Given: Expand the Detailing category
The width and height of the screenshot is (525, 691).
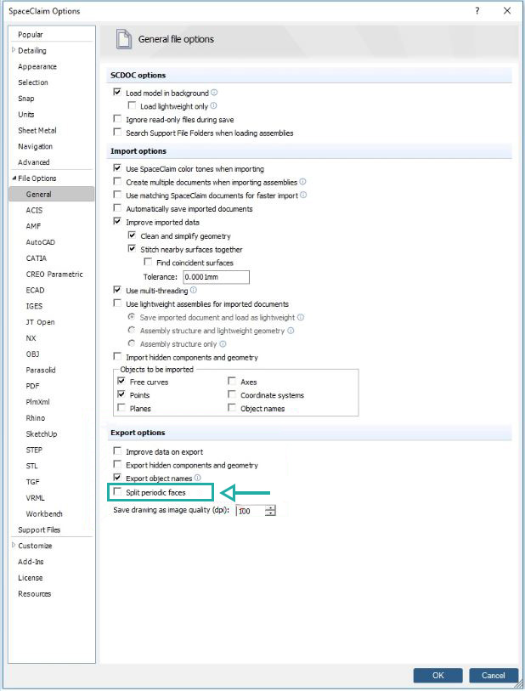Looking at the screenshot, I should click(x=14, y=50).
